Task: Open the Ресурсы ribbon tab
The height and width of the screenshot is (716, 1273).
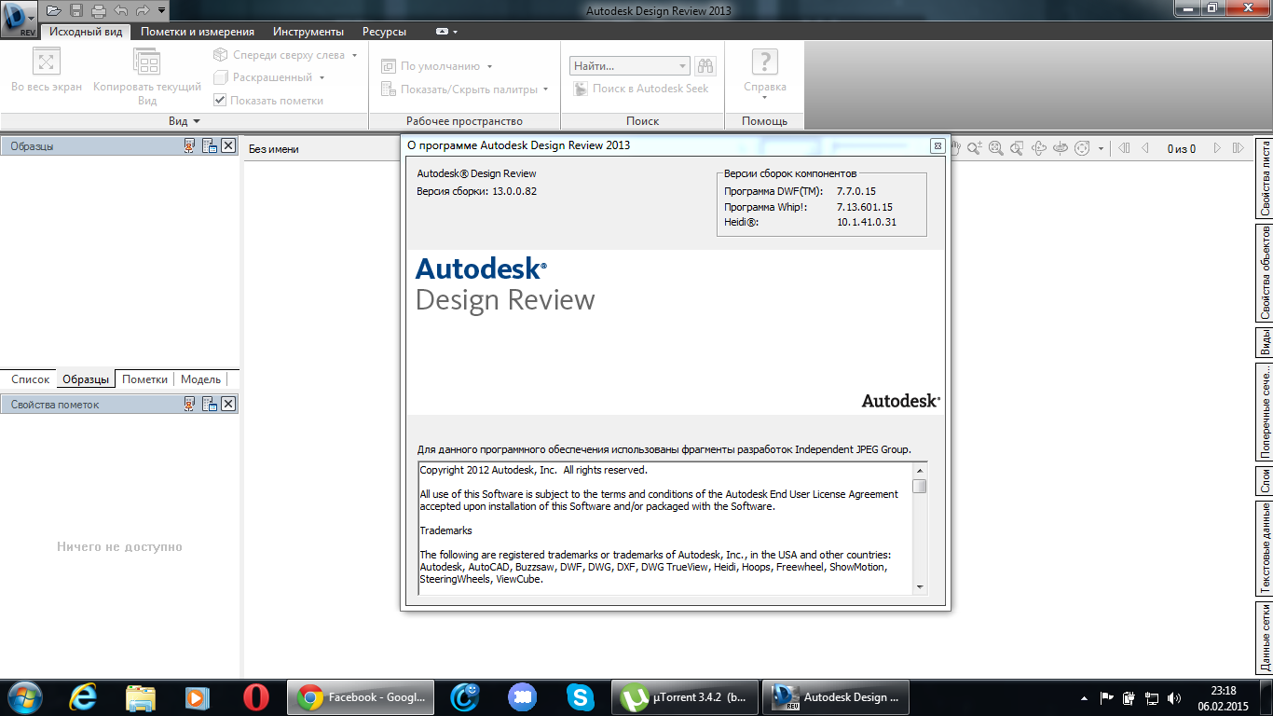Action: pyautogui.click(x=384, y=32)
